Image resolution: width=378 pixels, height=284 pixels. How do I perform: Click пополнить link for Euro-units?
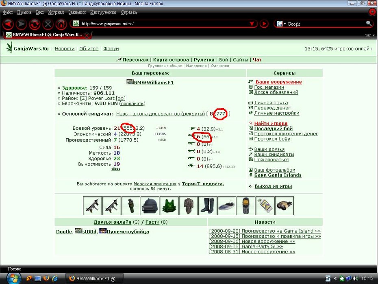[x=132, y=104]
